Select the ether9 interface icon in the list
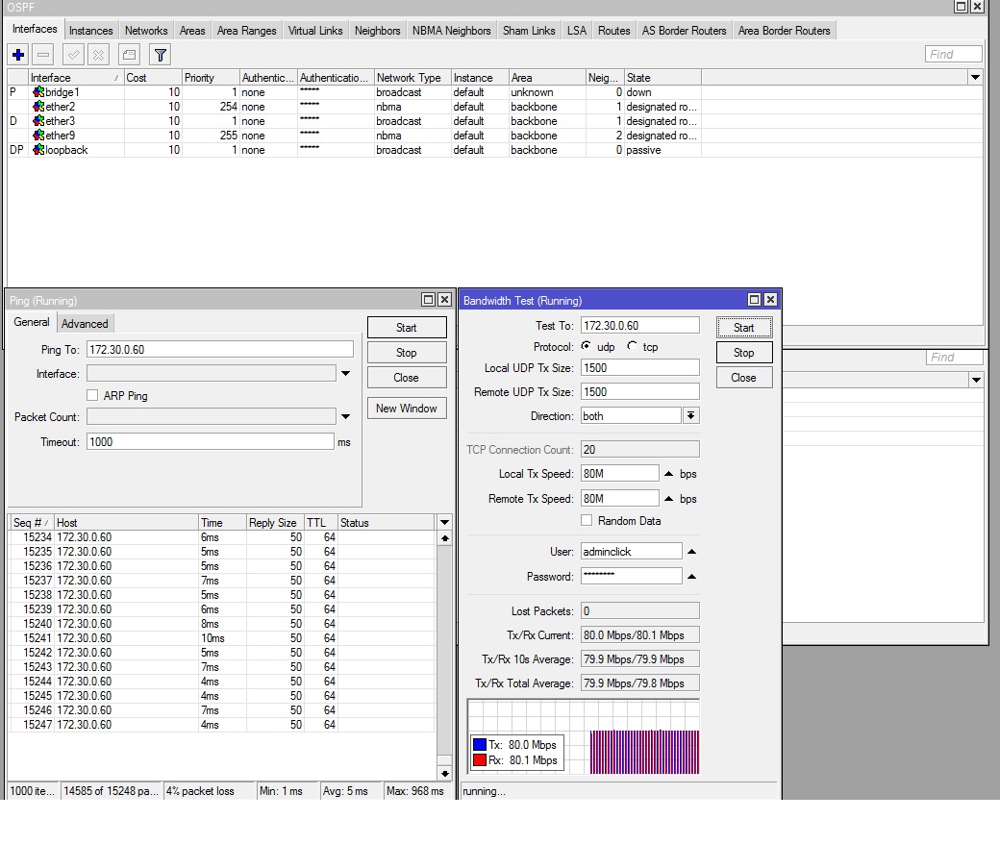1000x844 pixels. pyautogui.click(x=38, y=136)
